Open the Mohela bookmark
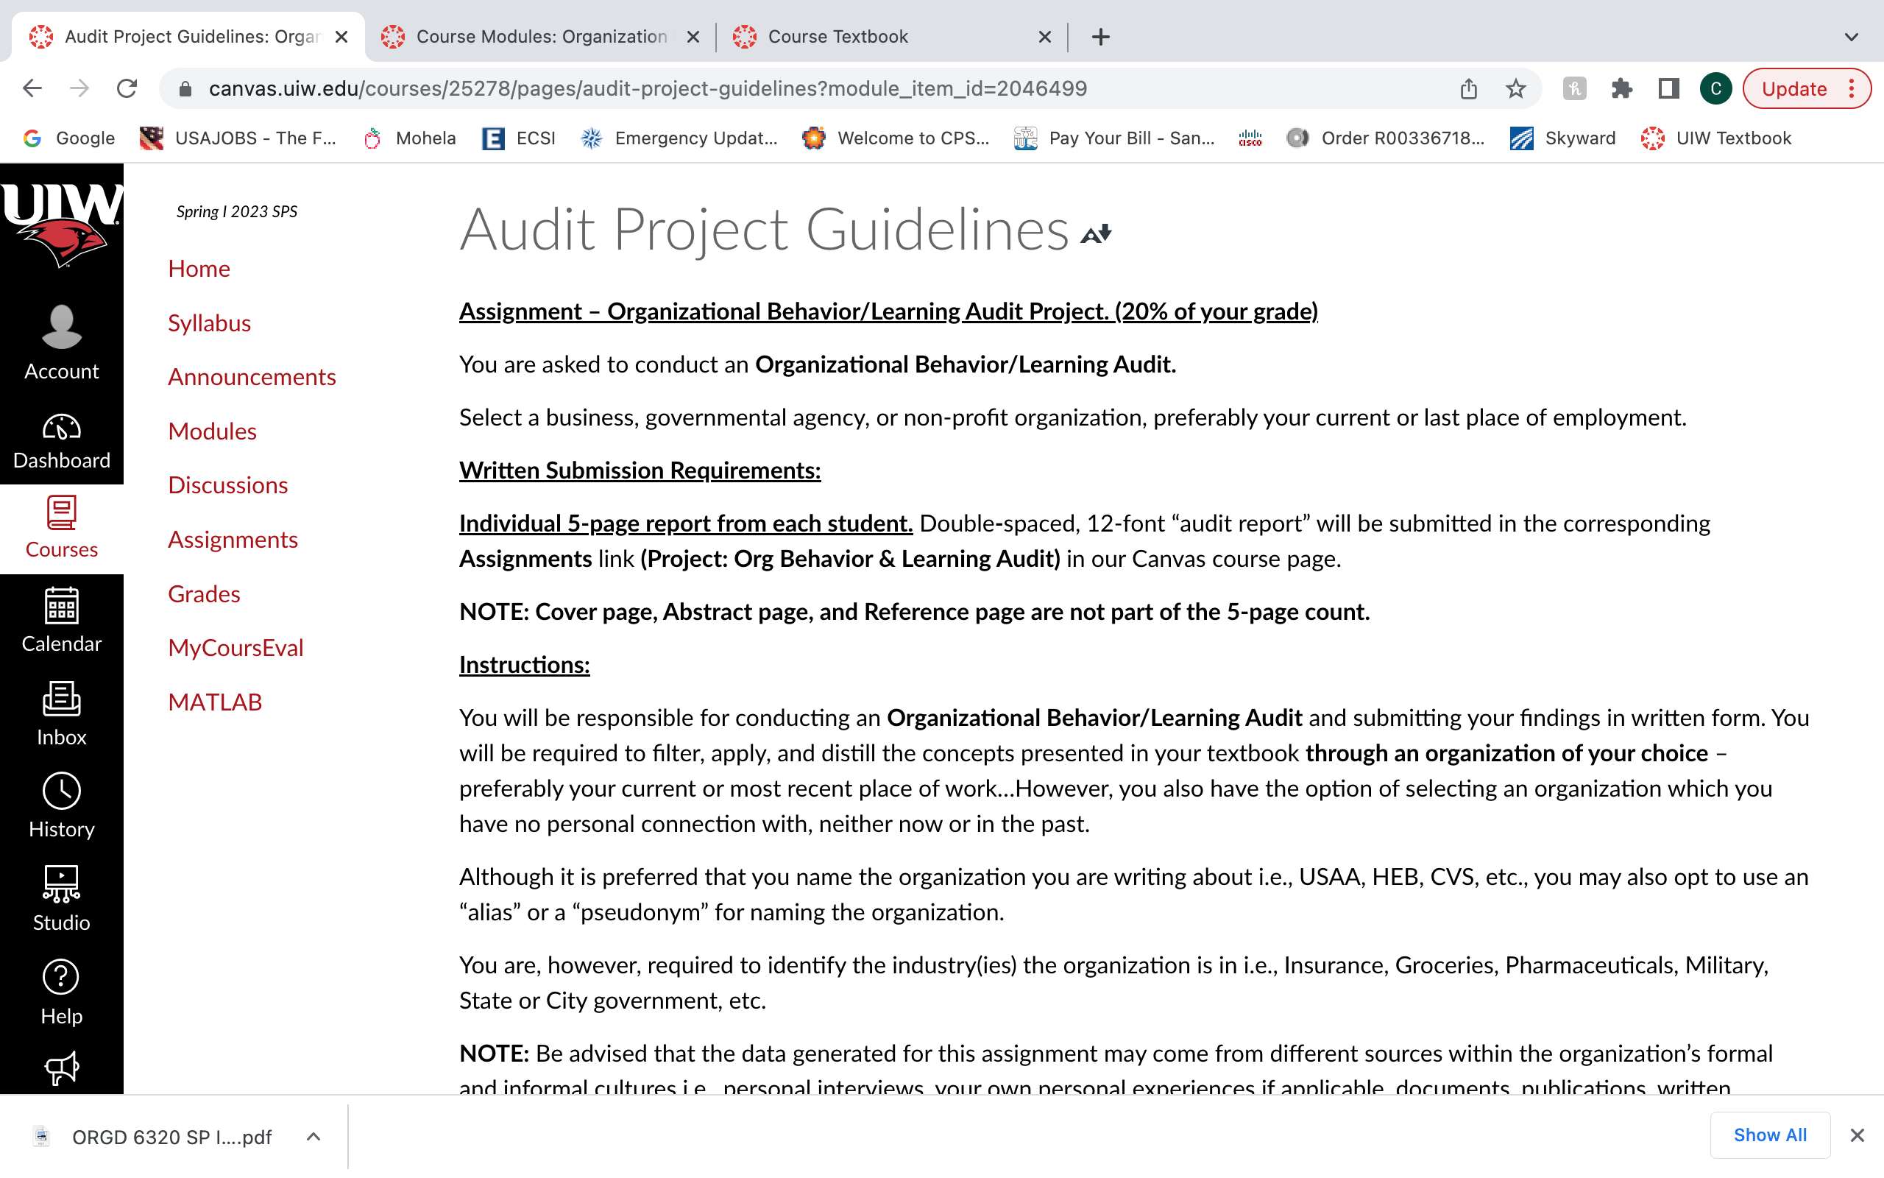This screenshot has height=1178, width=1884. pyautogui.click(x=409, y=138)
